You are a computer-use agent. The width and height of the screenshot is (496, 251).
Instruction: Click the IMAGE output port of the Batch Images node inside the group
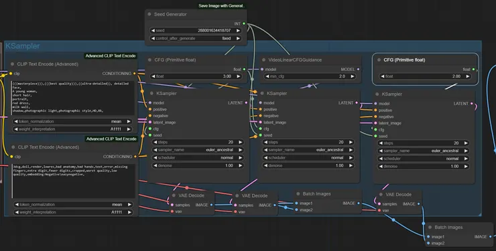[359, 203]
